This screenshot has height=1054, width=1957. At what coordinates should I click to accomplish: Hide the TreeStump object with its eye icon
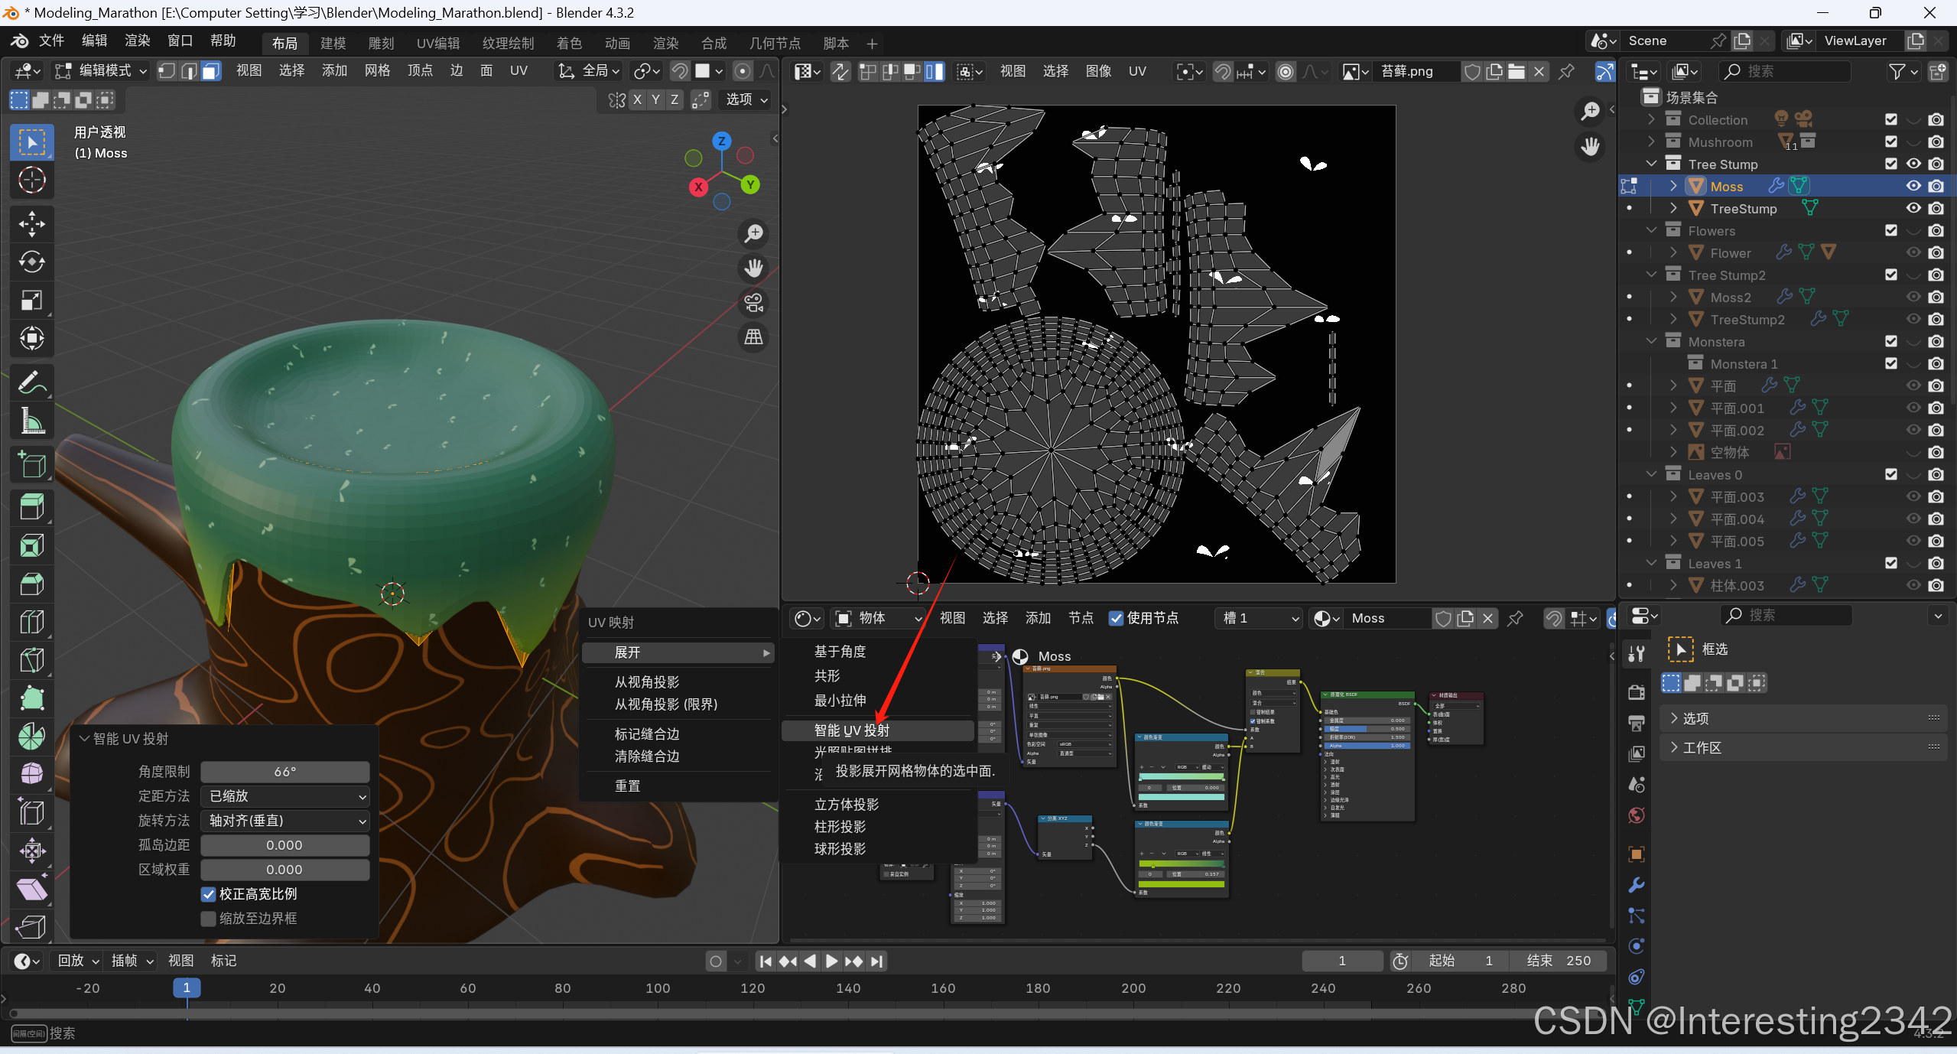[1913, 208]
